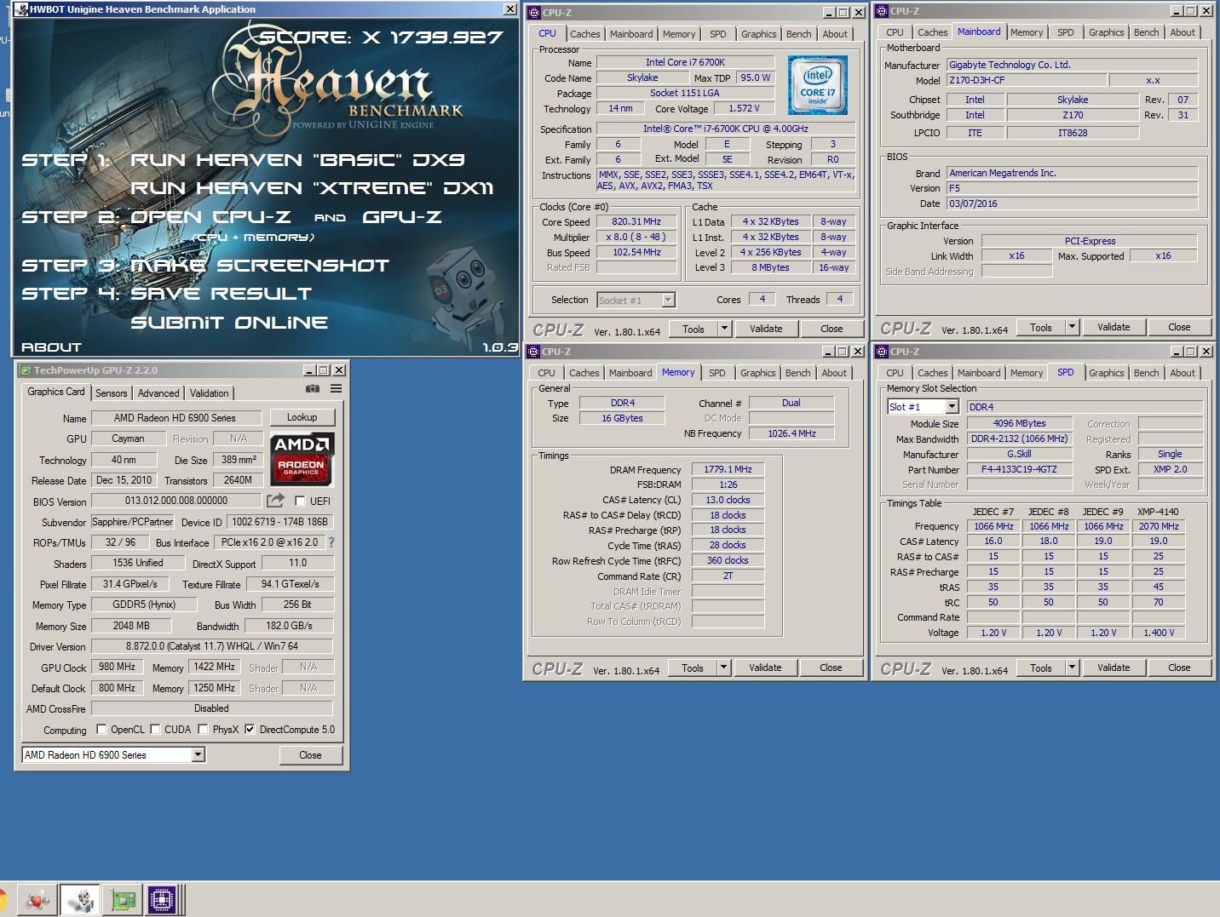Check the PhysX checkbox

click(x=203, y=729)
